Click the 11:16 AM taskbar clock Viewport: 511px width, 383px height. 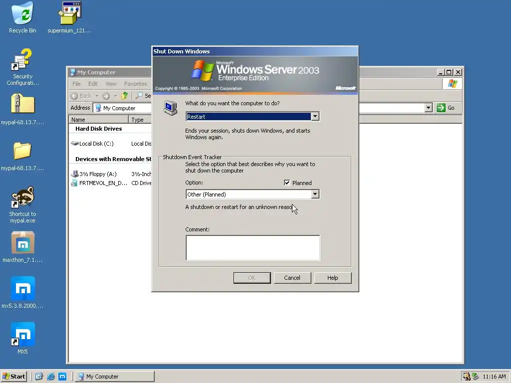click(494, 377)
